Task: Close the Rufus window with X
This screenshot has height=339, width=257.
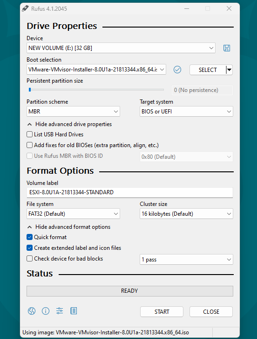Action: (229, 9)
